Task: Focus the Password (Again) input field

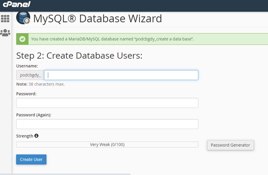Action: pos(107,124)
